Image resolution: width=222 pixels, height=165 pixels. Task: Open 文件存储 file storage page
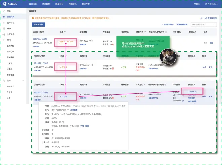click(x=11, y=23)
